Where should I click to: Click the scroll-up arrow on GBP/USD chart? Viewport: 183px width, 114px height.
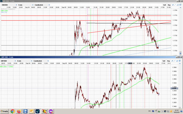(x=180, y=64)
